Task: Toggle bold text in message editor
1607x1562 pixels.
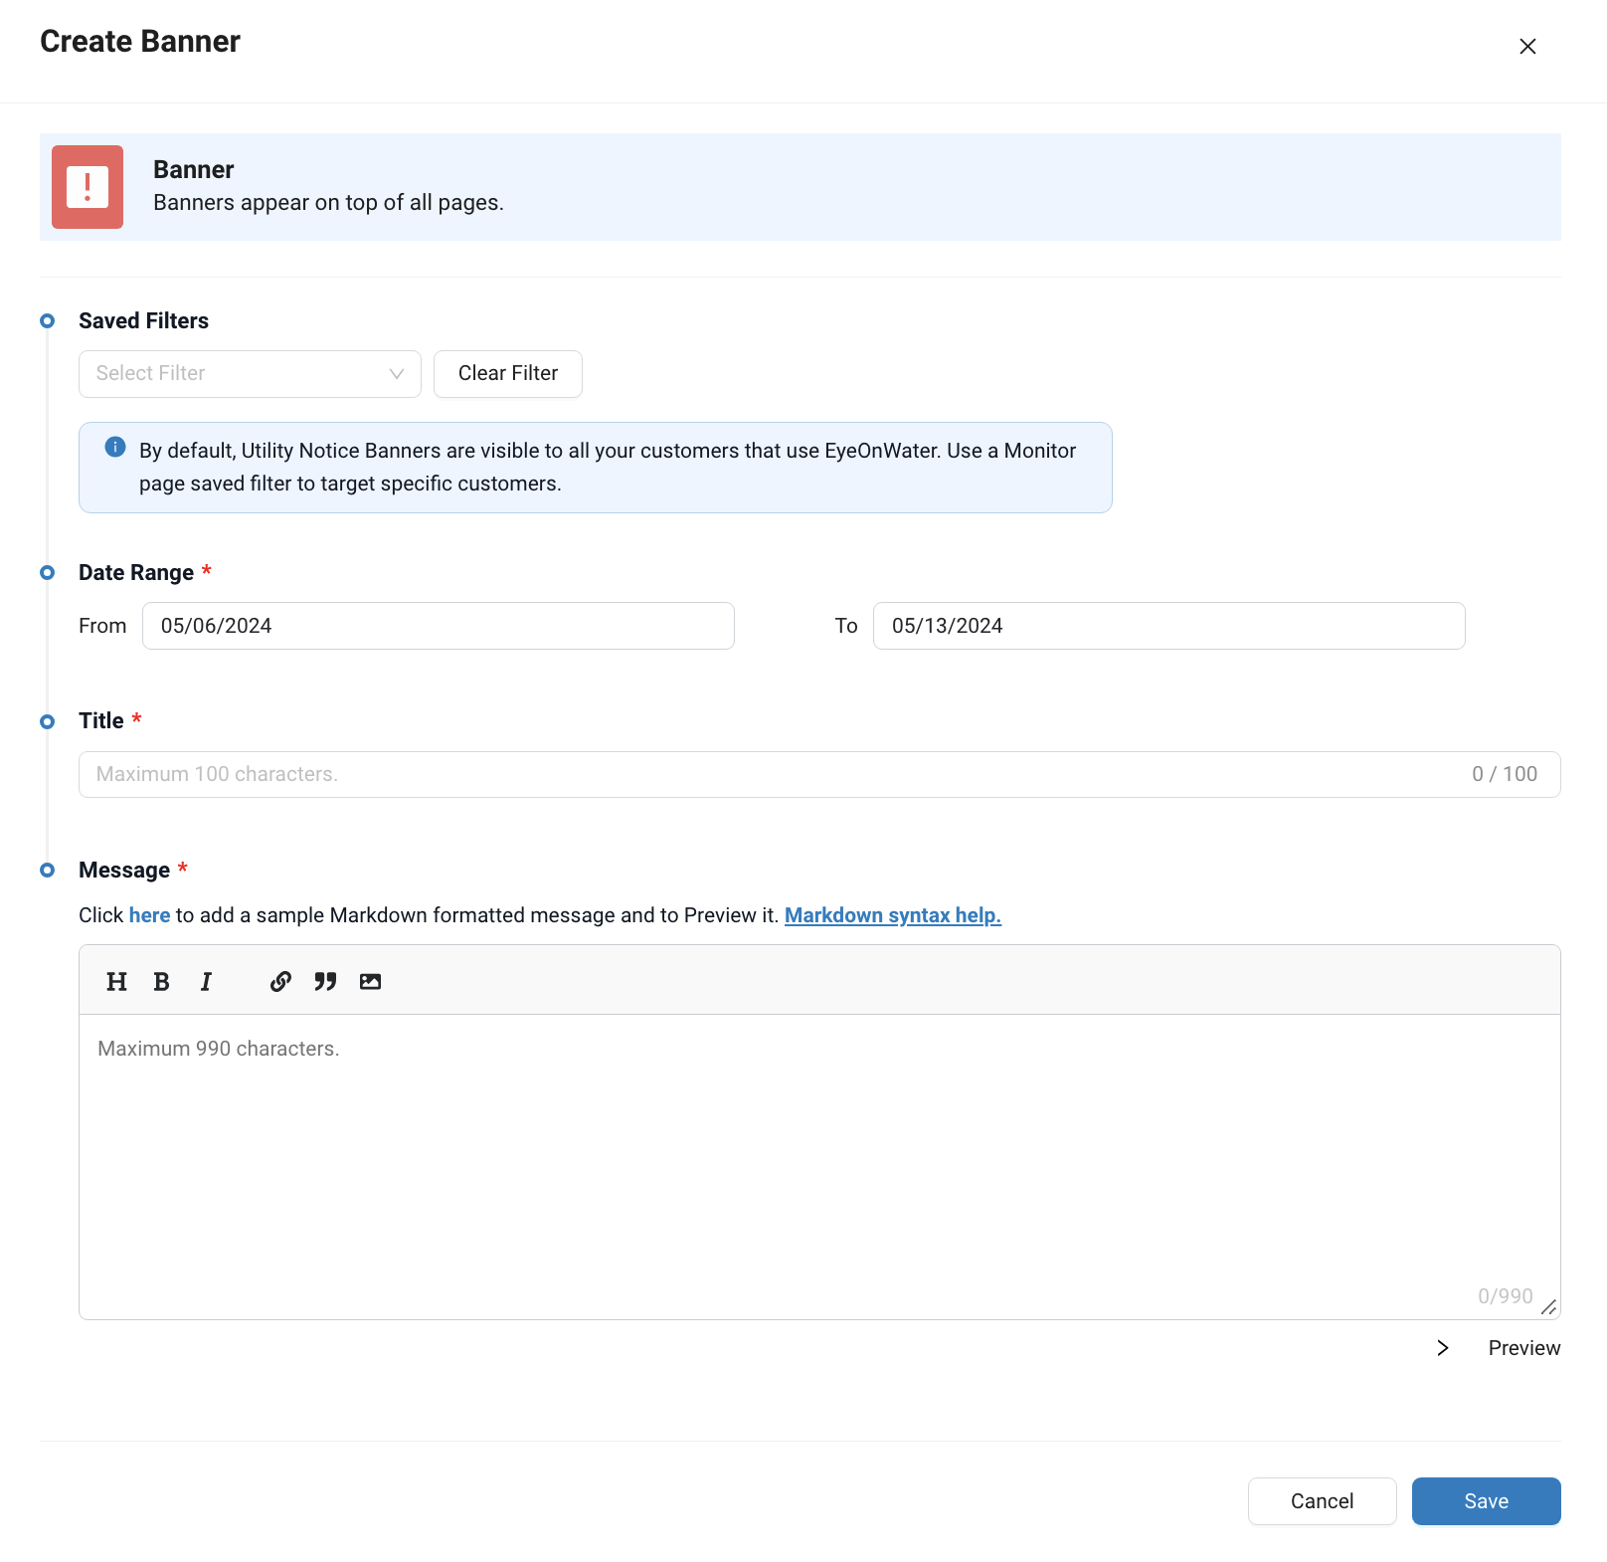Action: point(161,982)
